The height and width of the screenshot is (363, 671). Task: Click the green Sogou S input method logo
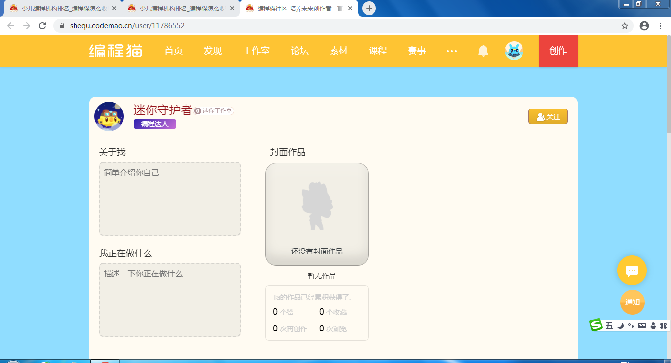pos(596,325)
